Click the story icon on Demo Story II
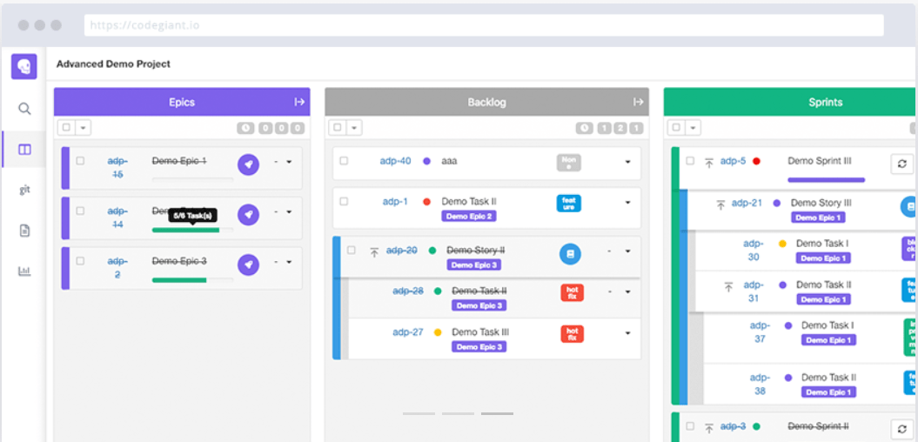Screen dimensions: 918x442 click(570, 253)
